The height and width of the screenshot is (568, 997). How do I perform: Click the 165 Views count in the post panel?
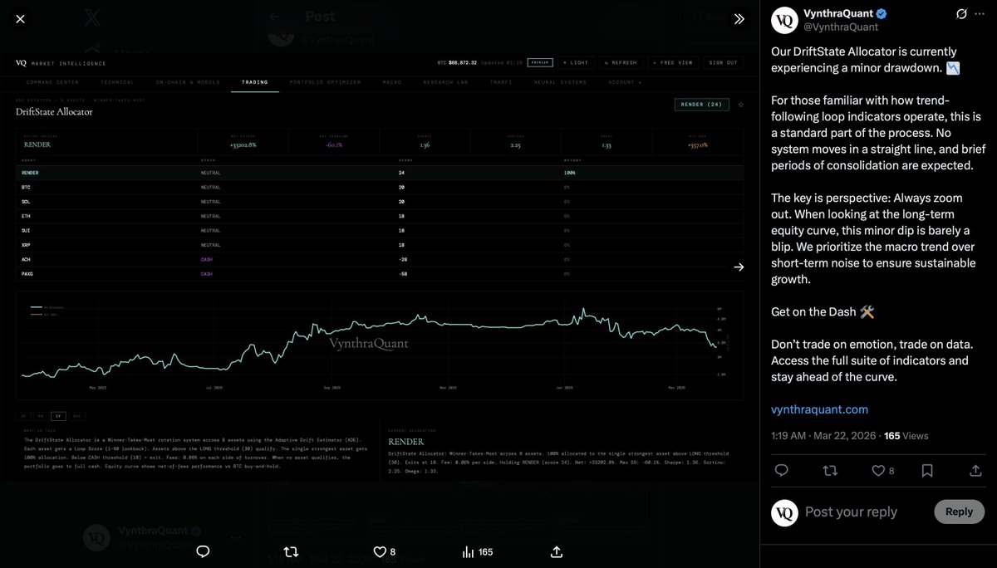click(x=906, y=435)
